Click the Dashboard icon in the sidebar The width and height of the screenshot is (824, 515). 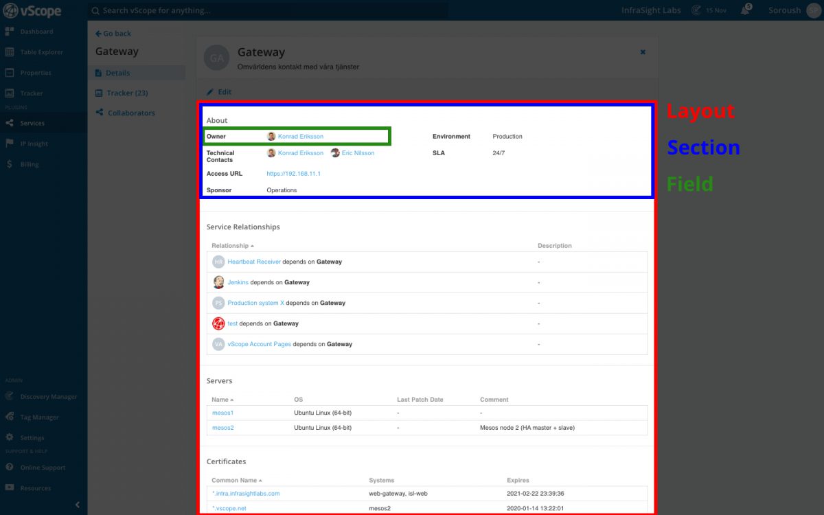click(10, 32)
